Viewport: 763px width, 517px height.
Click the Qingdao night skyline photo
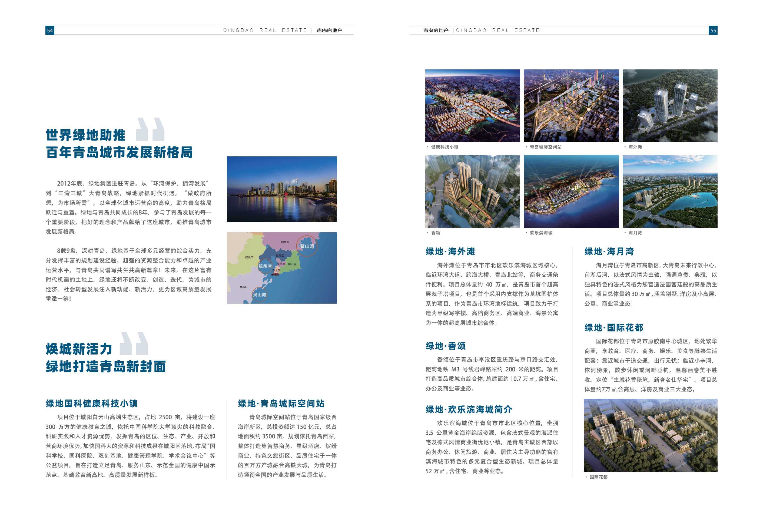[282, 189]
